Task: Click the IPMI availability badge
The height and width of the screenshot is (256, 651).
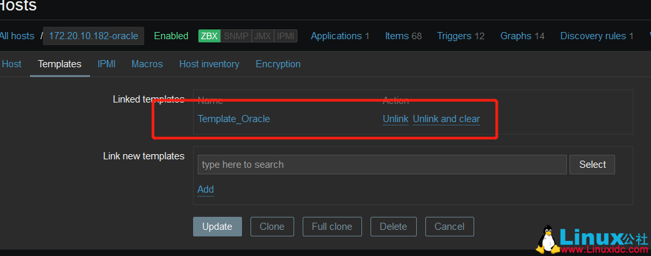Action: click(286, 36)
